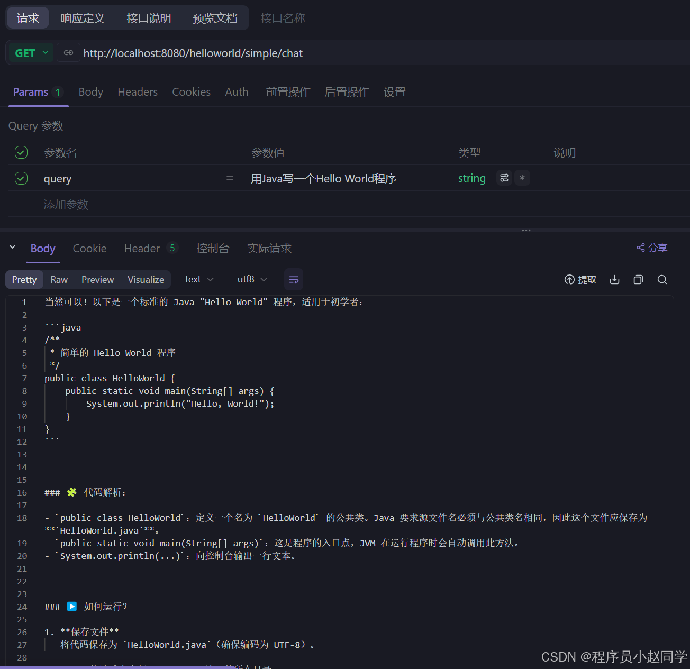Open search in the response body
690x669 pixels.
(x=662, y=280)
